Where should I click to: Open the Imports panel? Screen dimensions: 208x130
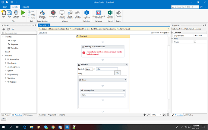pos(62,115)
